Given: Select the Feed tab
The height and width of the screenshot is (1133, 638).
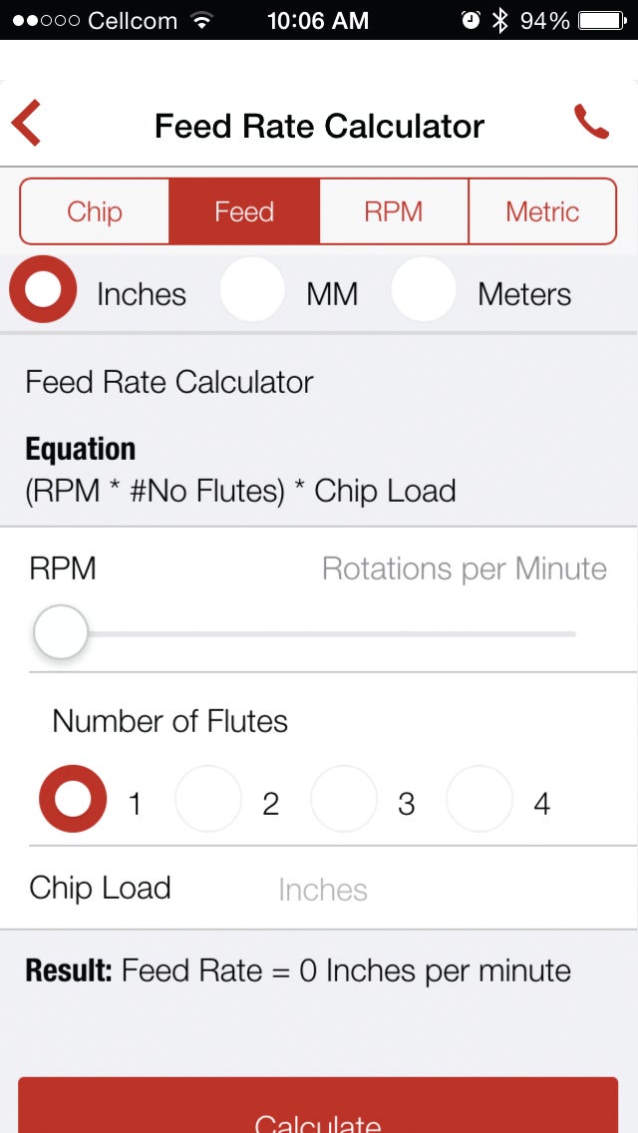Looking at the screenshot, I should 244,211.
